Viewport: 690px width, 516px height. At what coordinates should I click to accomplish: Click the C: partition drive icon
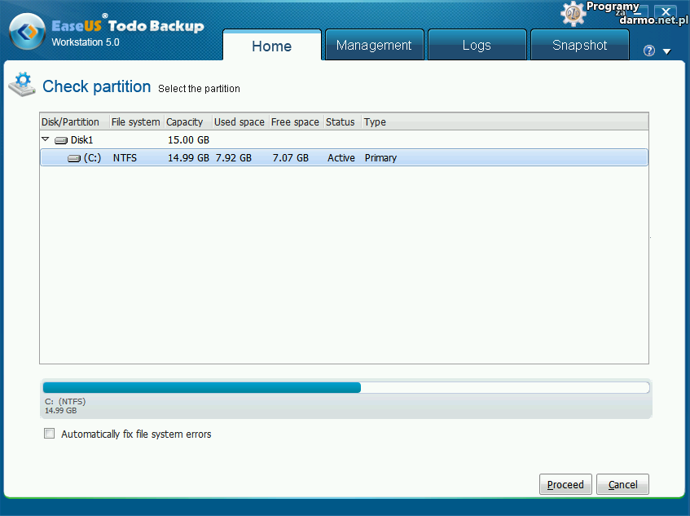pos(74,158)
